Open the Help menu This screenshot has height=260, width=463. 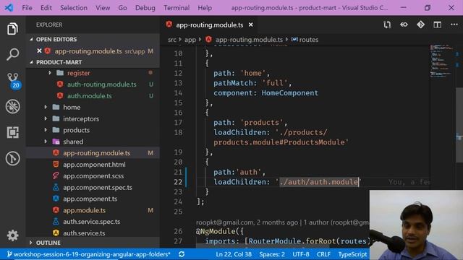point(205,8)
